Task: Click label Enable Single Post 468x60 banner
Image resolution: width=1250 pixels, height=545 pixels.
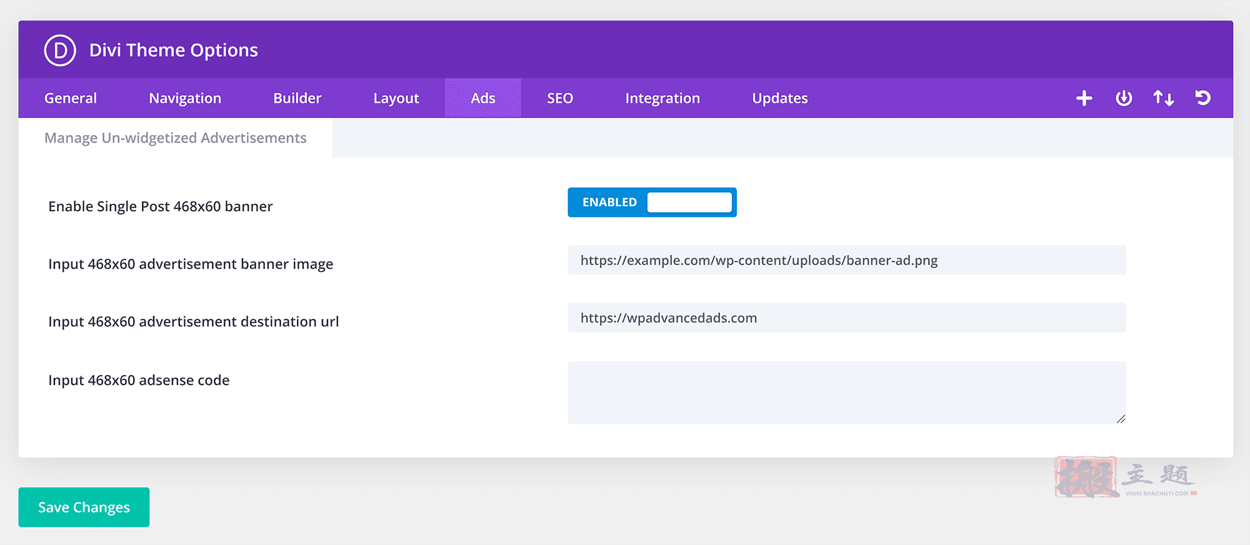Action: pos(161,206)
